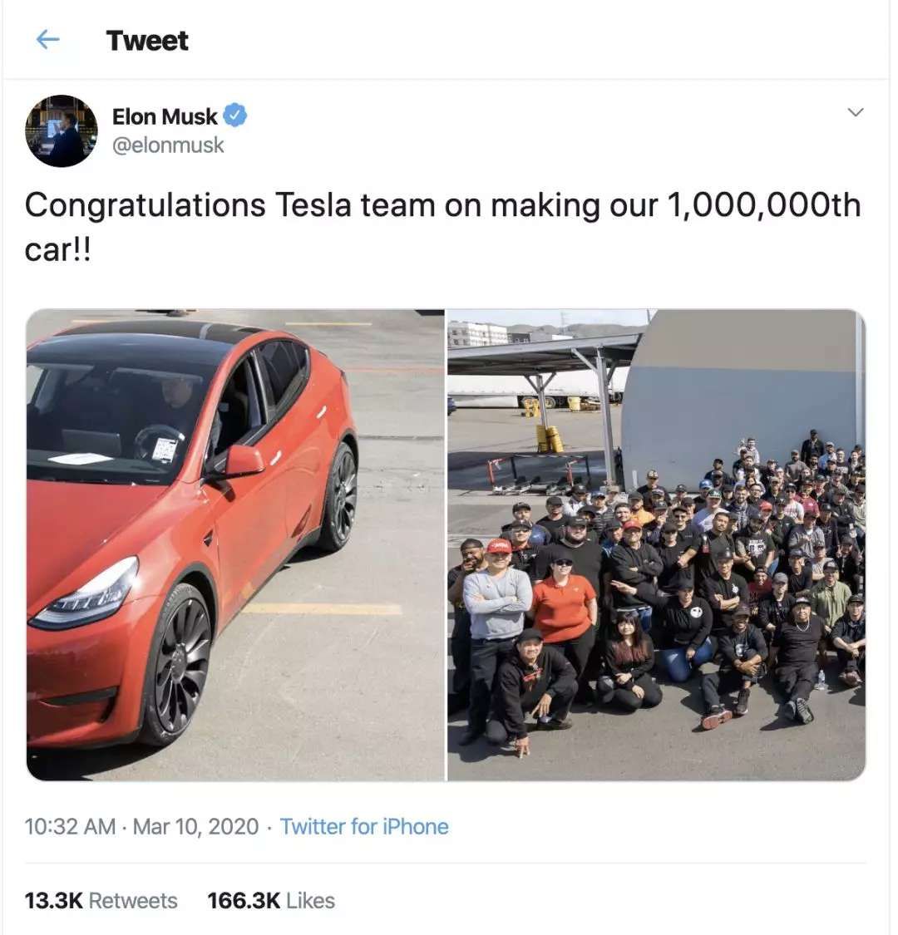Open Elon Musk's profile avatar
Screen dimensions: 898x935
(x=62, y=130)
